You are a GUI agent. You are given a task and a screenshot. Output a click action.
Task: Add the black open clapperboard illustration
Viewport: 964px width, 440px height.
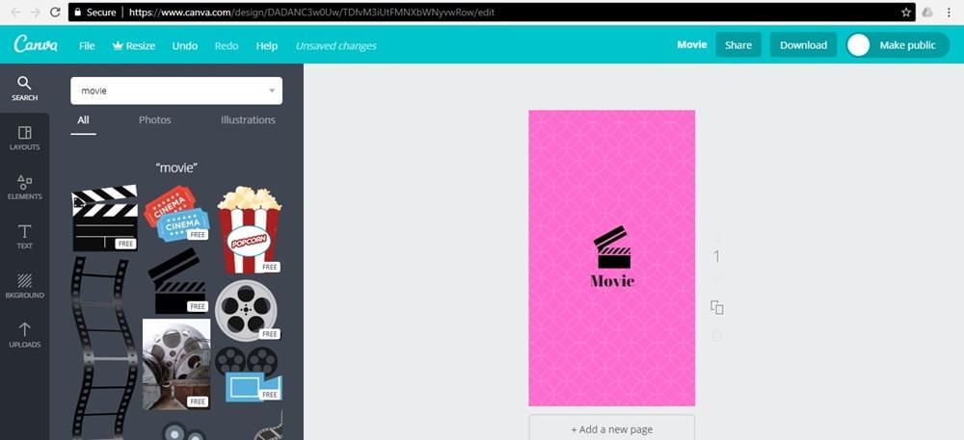click(x=177, y=280)
